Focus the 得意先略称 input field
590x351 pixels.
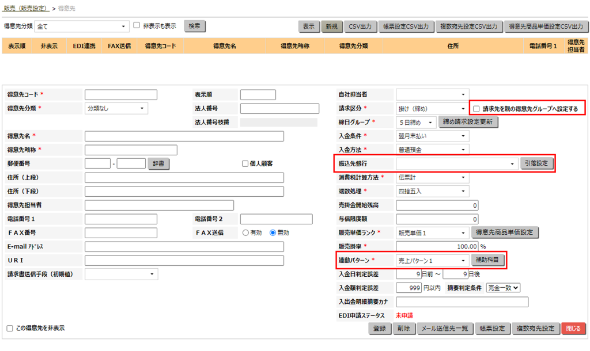pos(131,150)
